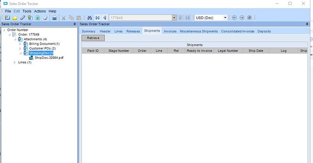Viewport: 313px width, 163px height.
Task: Click the PDF icon of ShipDoc-32864.pdf
Action: point(31,58)
